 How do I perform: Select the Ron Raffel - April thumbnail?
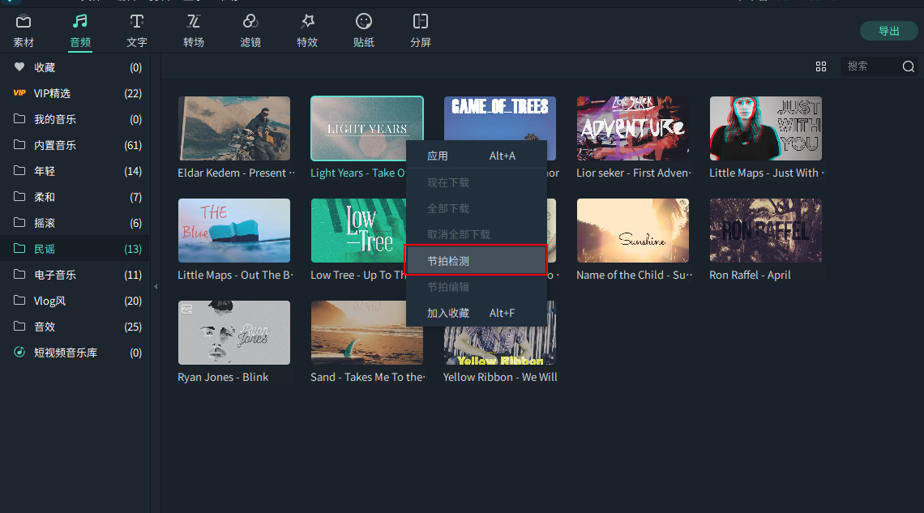(x=765, y=231)
